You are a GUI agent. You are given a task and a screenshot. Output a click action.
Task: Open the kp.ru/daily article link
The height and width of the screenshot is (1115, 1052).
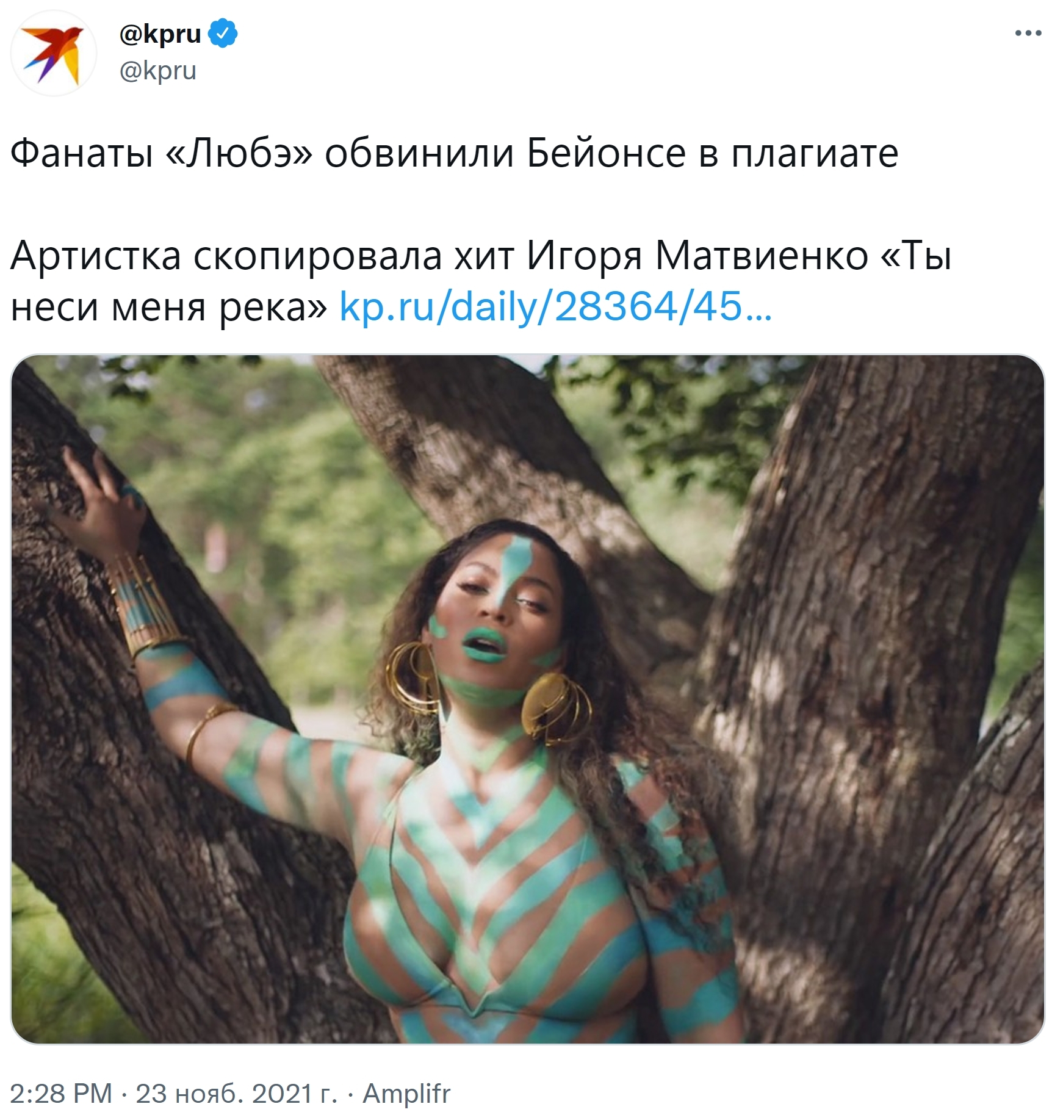coord(556,306)
